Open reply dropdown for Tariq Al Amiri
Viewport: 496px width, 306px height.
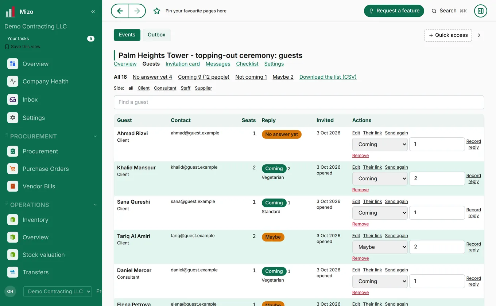tap(380, 247)
